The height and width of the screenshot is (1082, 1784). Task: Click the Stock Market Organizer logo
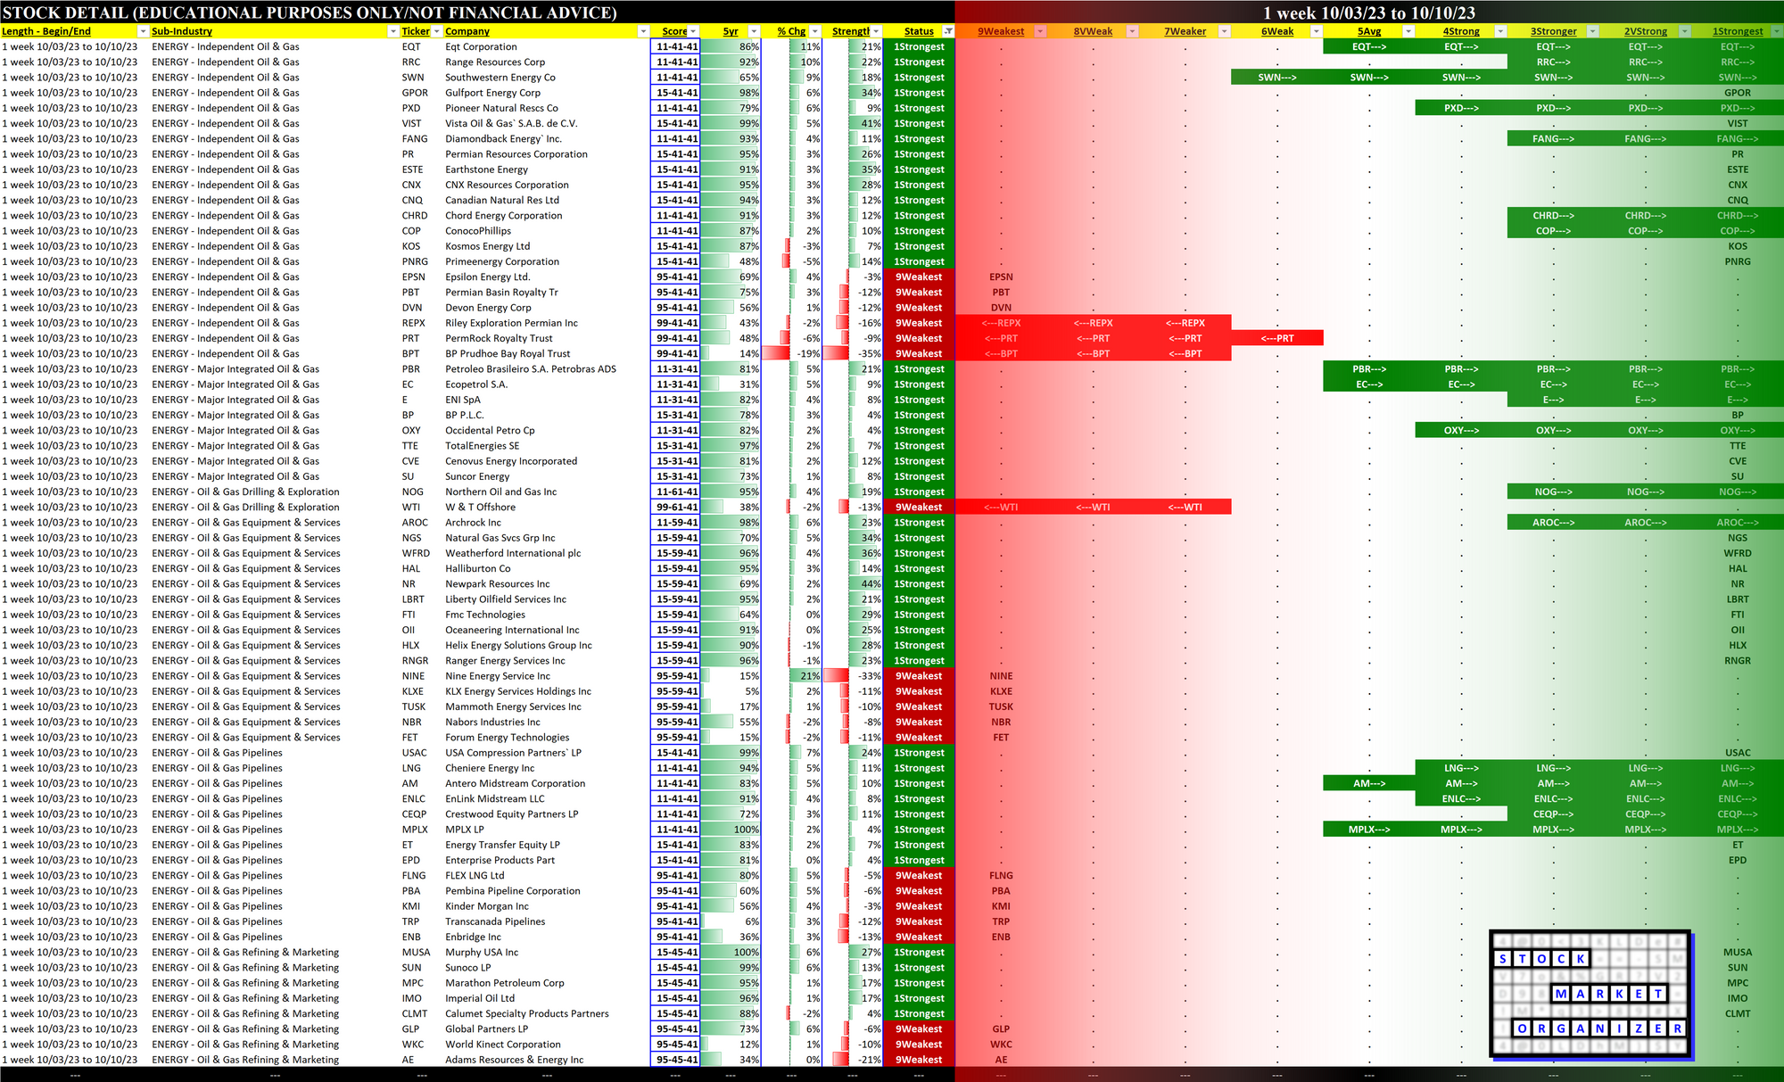point(1590,994)
